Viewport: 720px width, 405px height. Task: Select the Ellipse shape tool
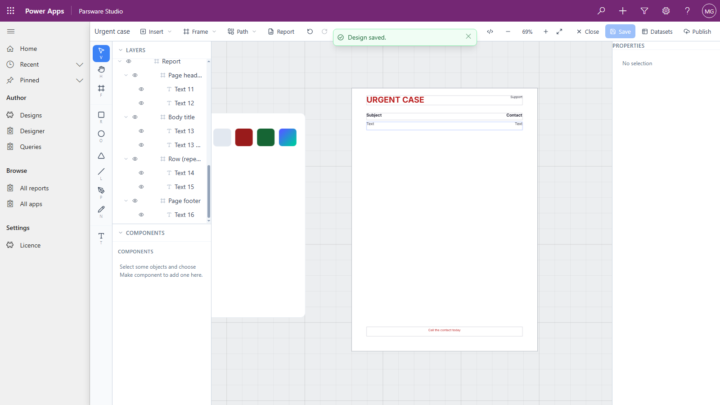coord(101,136)
